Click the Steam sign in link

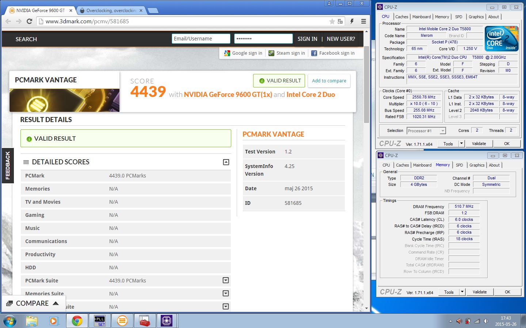pyautogui.click(x=290, y=53)
